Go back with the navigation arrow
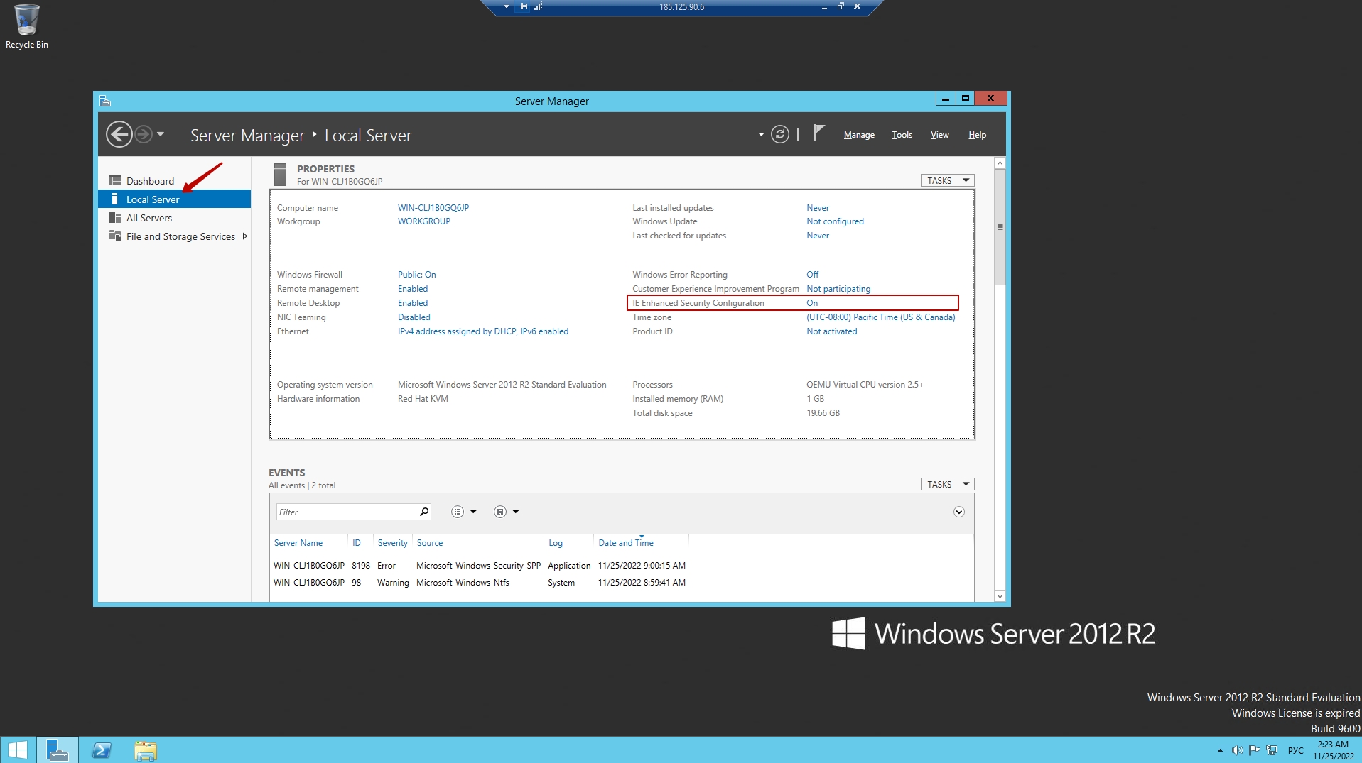Screen dimensions: 1362x763 pos(119,134)
